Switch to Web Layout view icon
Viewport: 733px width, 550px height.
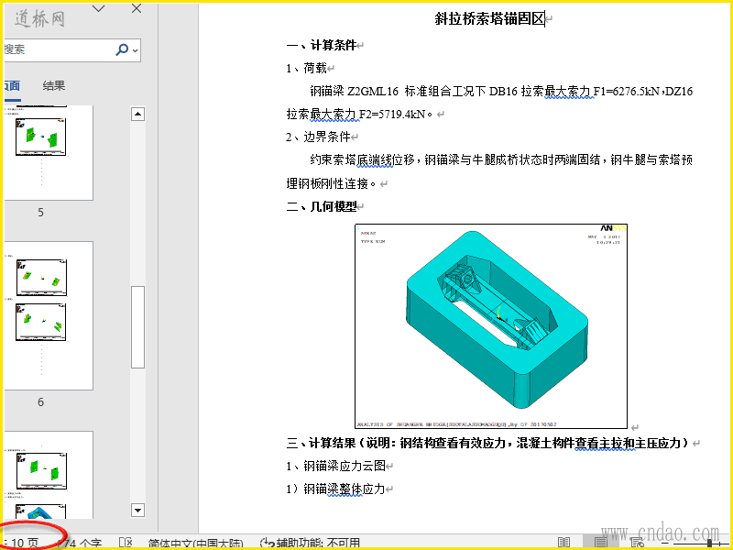[637, 543]
